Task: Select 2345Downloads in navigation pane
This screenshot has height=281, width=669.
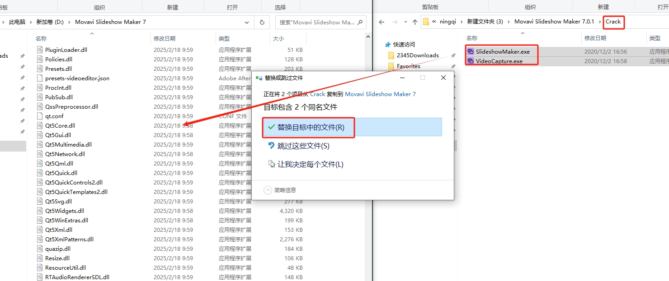Action: tap(418, 55)
